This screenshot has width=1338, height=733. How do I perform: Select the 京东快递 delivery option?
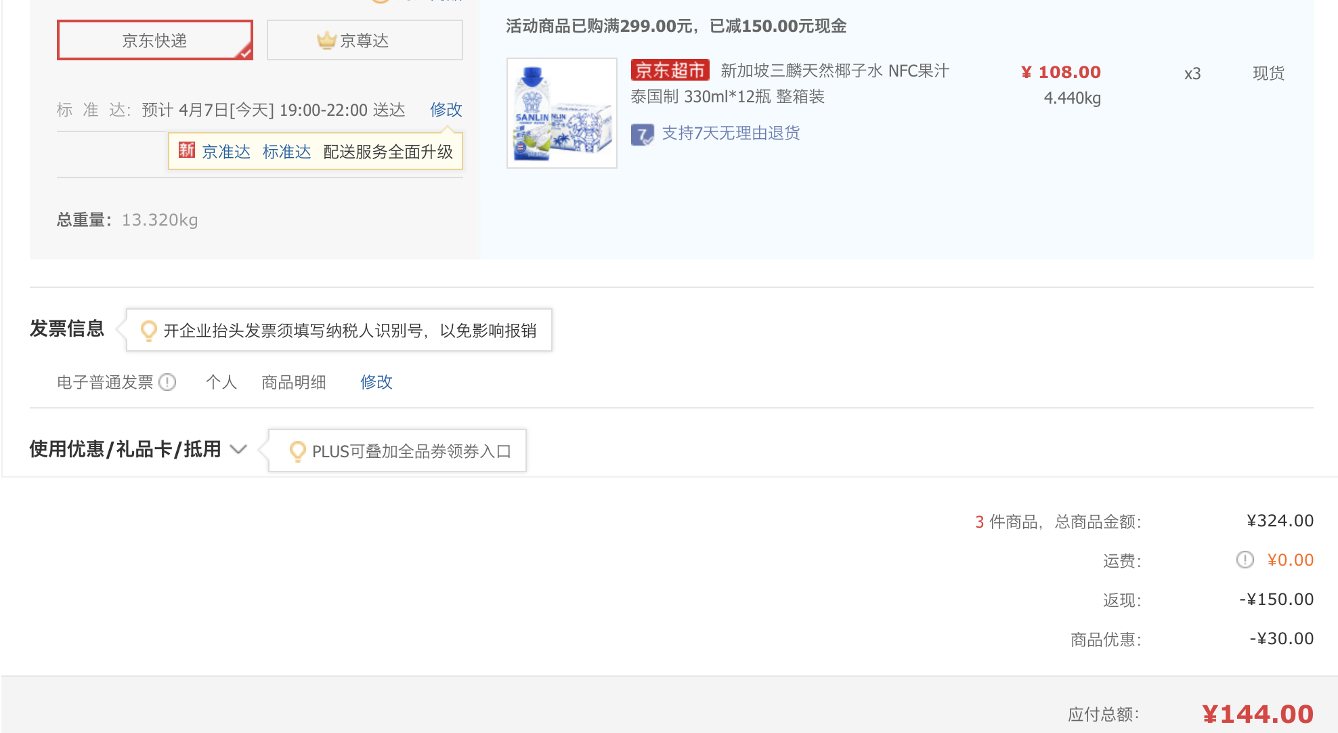coord(155,41)
